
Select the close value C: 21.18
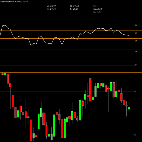[51, 9]
